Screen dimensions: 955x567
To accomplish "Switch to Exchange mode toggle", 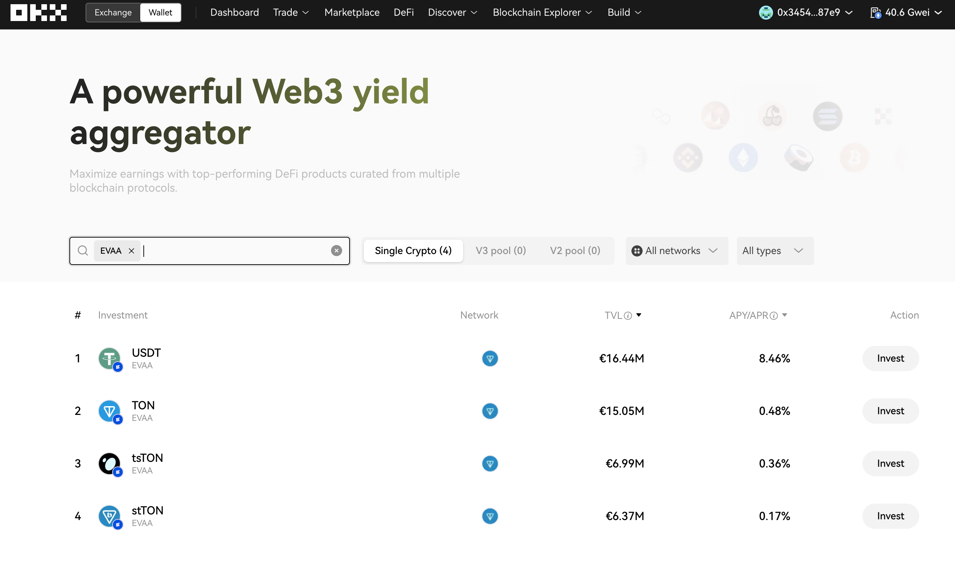I will (113, 13).
